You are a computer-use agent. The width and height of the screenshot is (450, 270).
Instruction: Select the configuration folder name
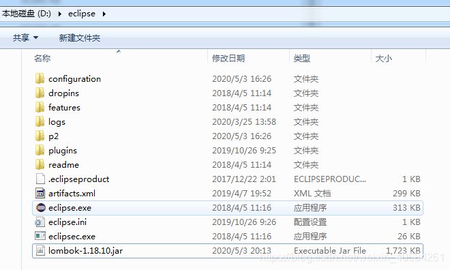pos(74,79)
